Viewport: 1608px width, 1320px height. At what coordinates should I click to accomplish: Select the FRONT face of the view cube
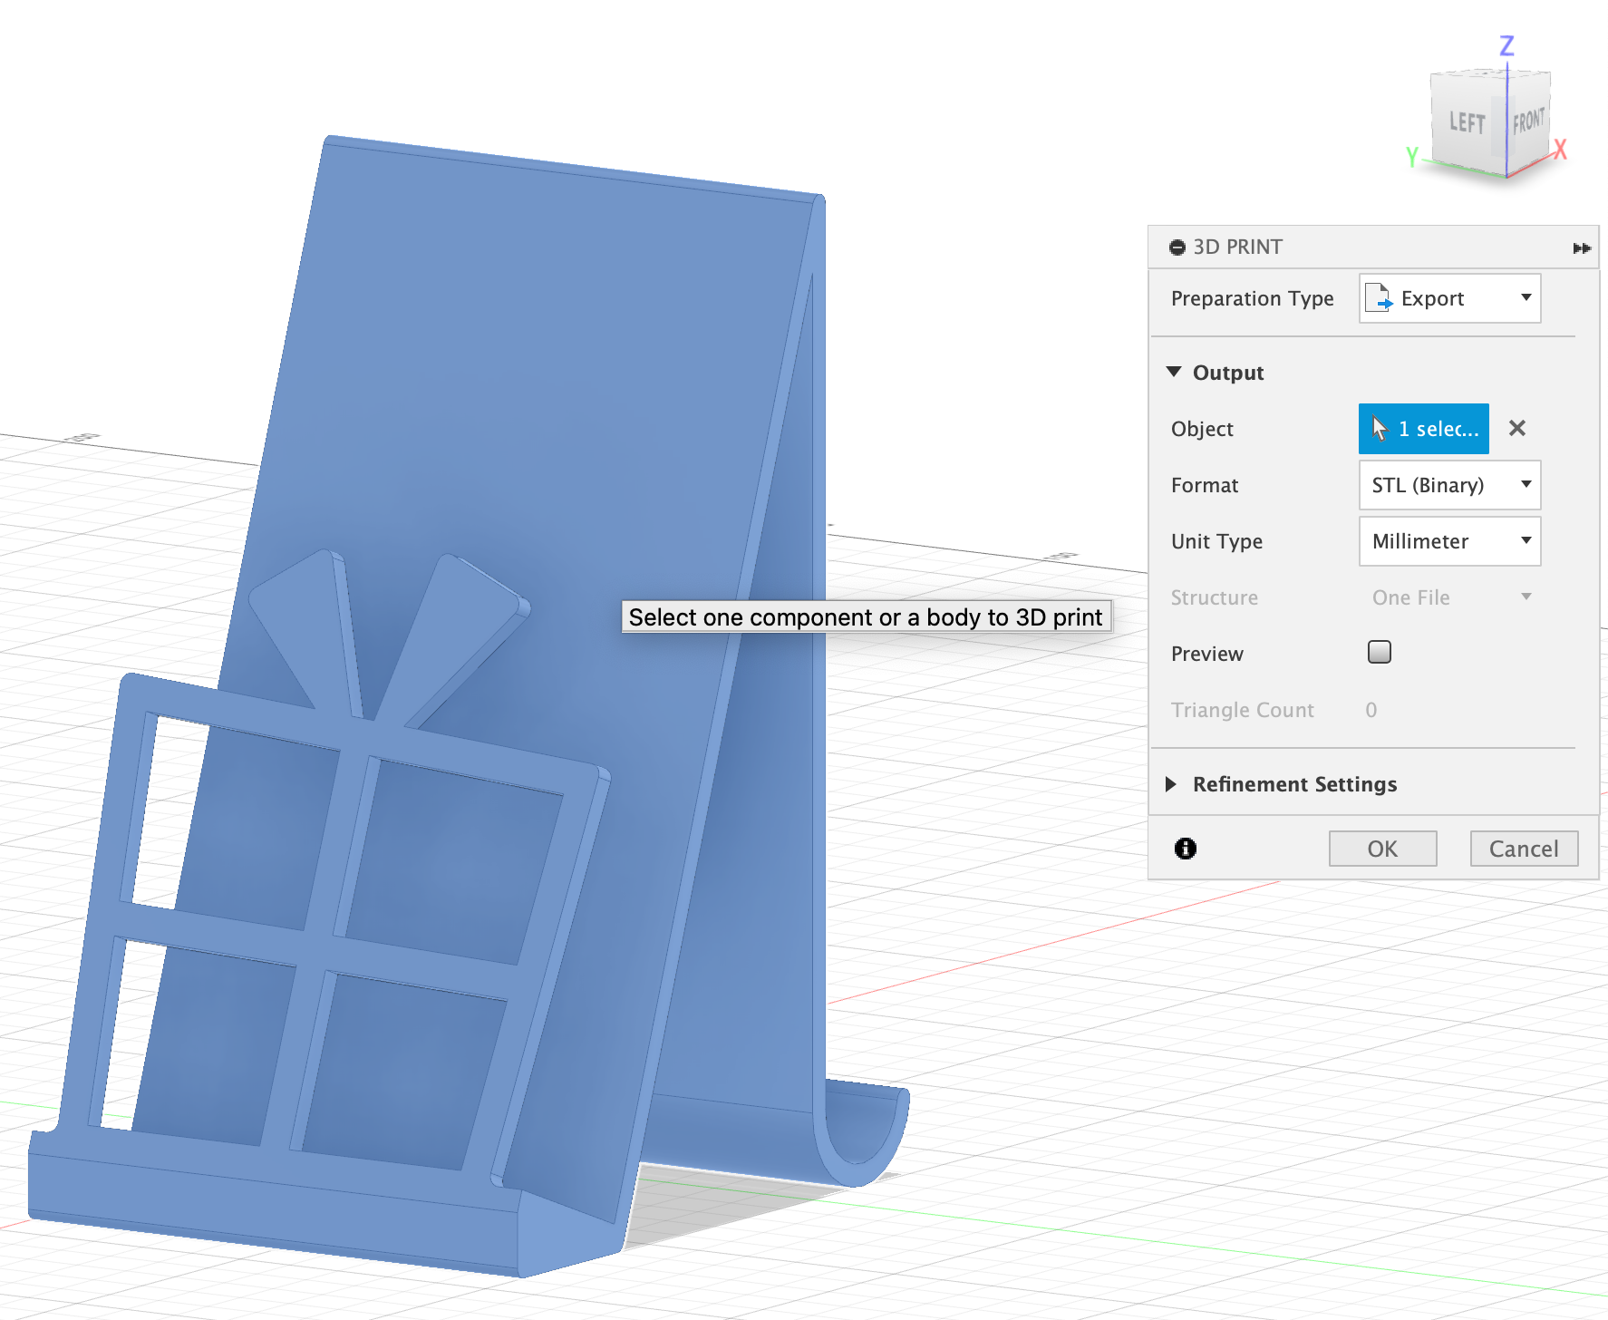(1528, 121)
